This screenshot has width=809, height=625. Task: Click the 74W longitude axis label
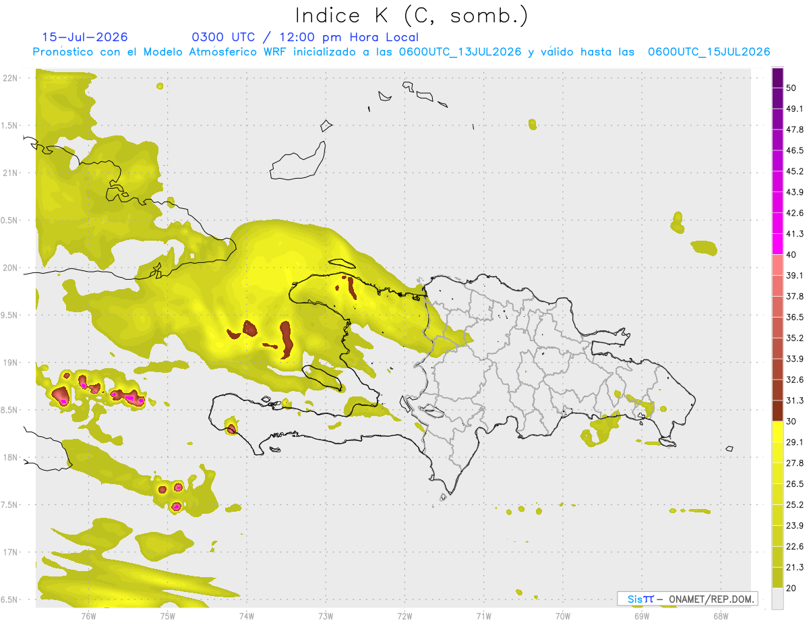pos(247,616)
